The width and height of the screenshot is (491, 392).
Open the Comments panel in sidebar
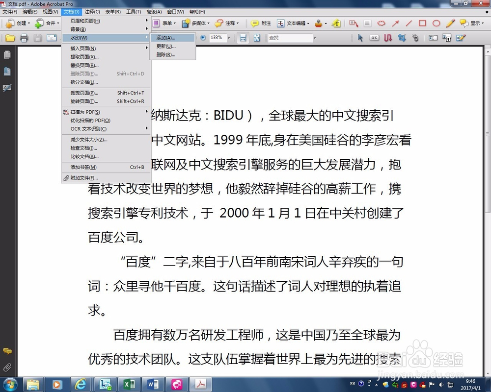coord(7,351)
